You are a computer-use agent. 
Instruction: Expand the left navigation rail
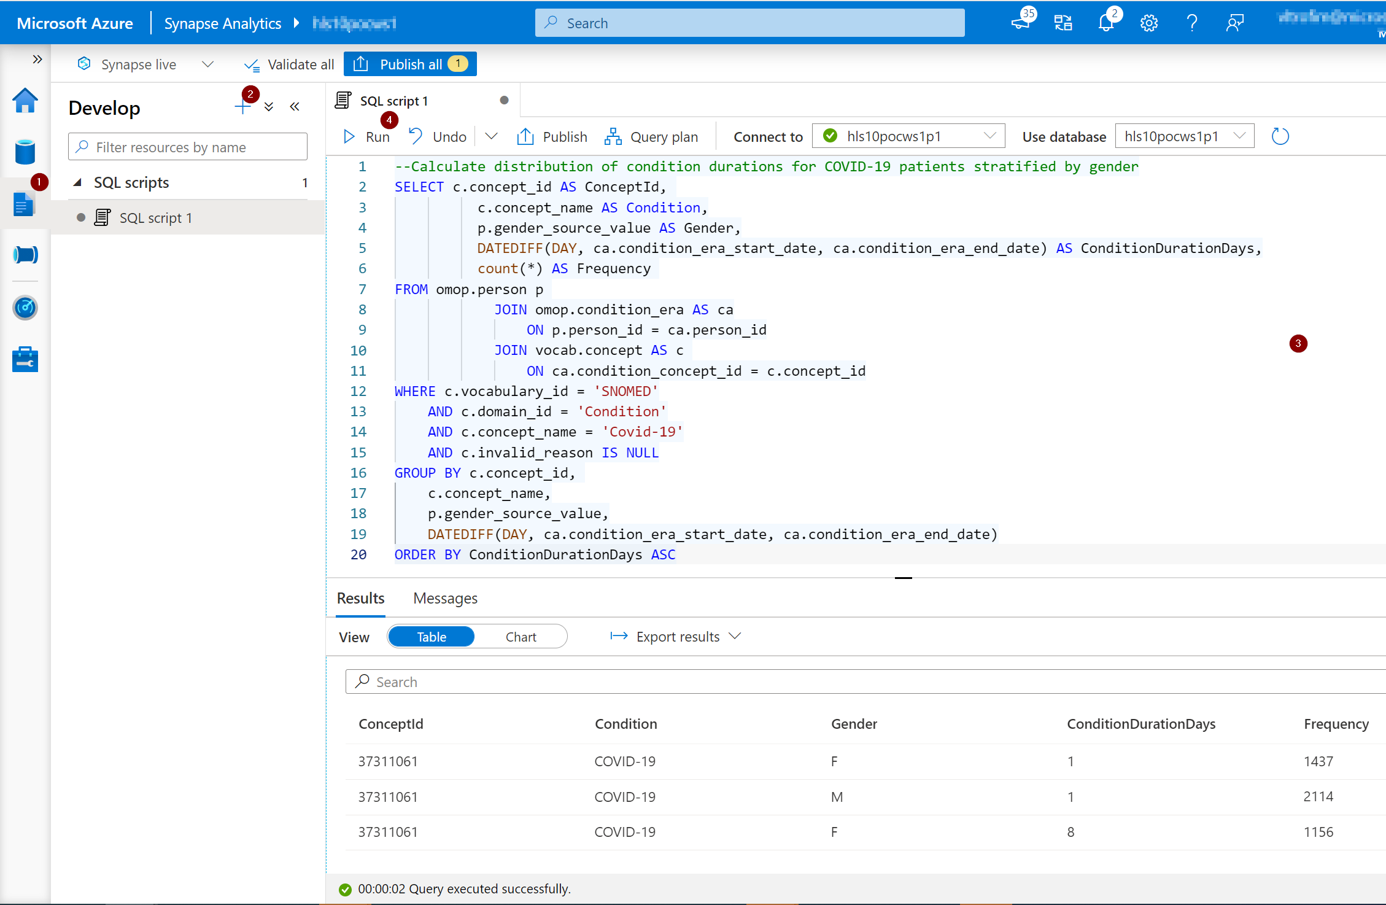click(37, 59)
